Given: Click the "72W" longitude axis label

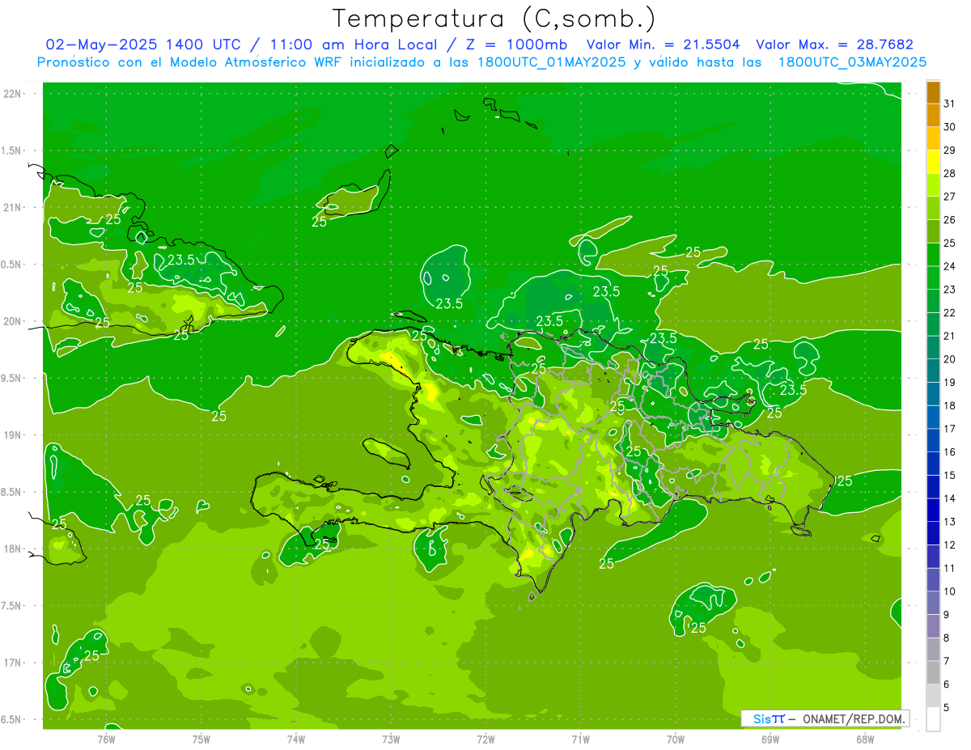Looking at the screenshot, I should [x=485, y=739].
